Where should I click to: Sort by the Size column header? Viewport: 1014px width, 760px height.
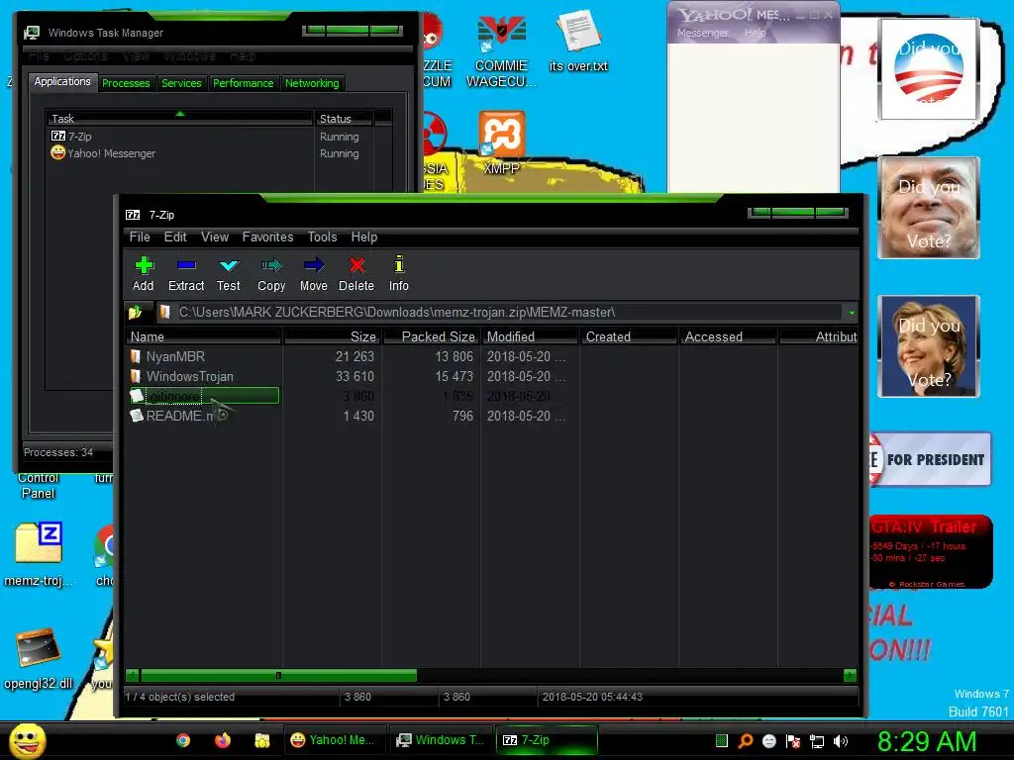(x=333, y=336)
